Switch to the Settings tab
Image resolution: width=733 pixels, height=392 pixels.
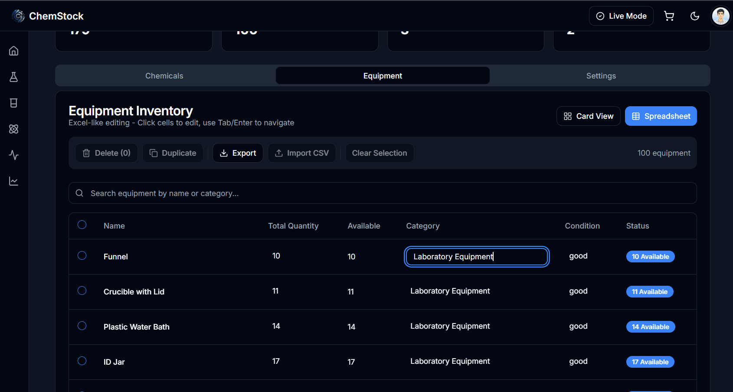click(x=601, y=76)
